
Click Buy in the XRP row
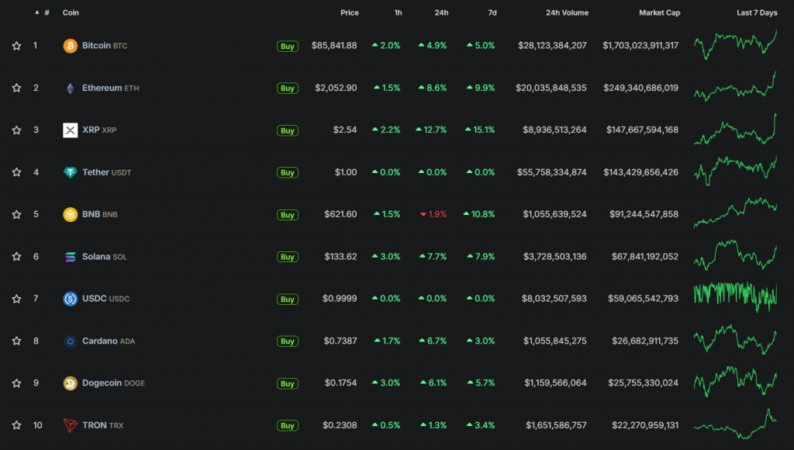pos(288,131)
